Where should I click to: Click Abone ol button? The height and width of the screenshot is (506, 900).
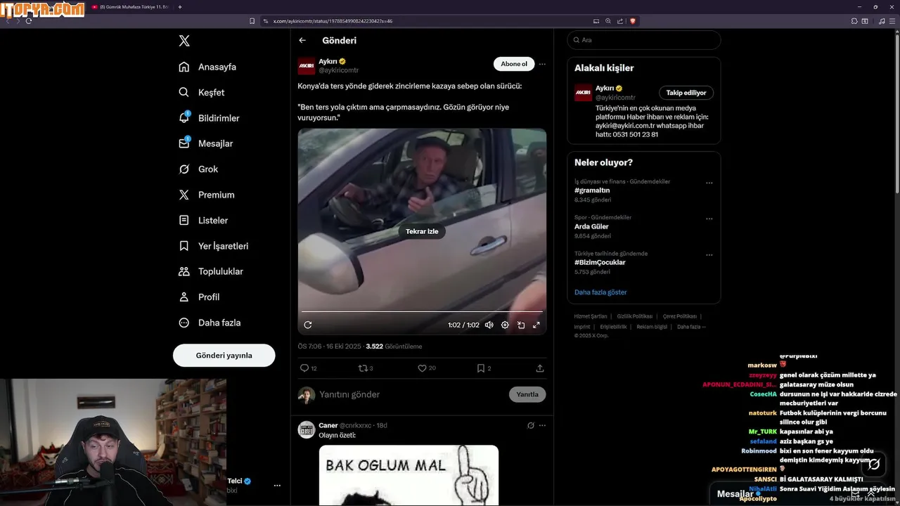pos(513,64)
